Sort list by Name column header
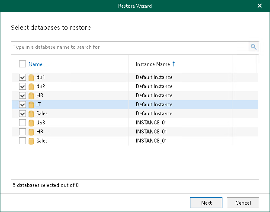The height and width of the screenshot is (212, 270). 35,64
